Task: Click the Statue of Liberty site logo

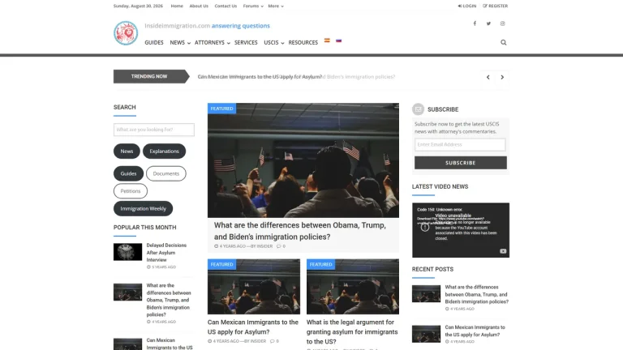Action: (x=126, y=33)
